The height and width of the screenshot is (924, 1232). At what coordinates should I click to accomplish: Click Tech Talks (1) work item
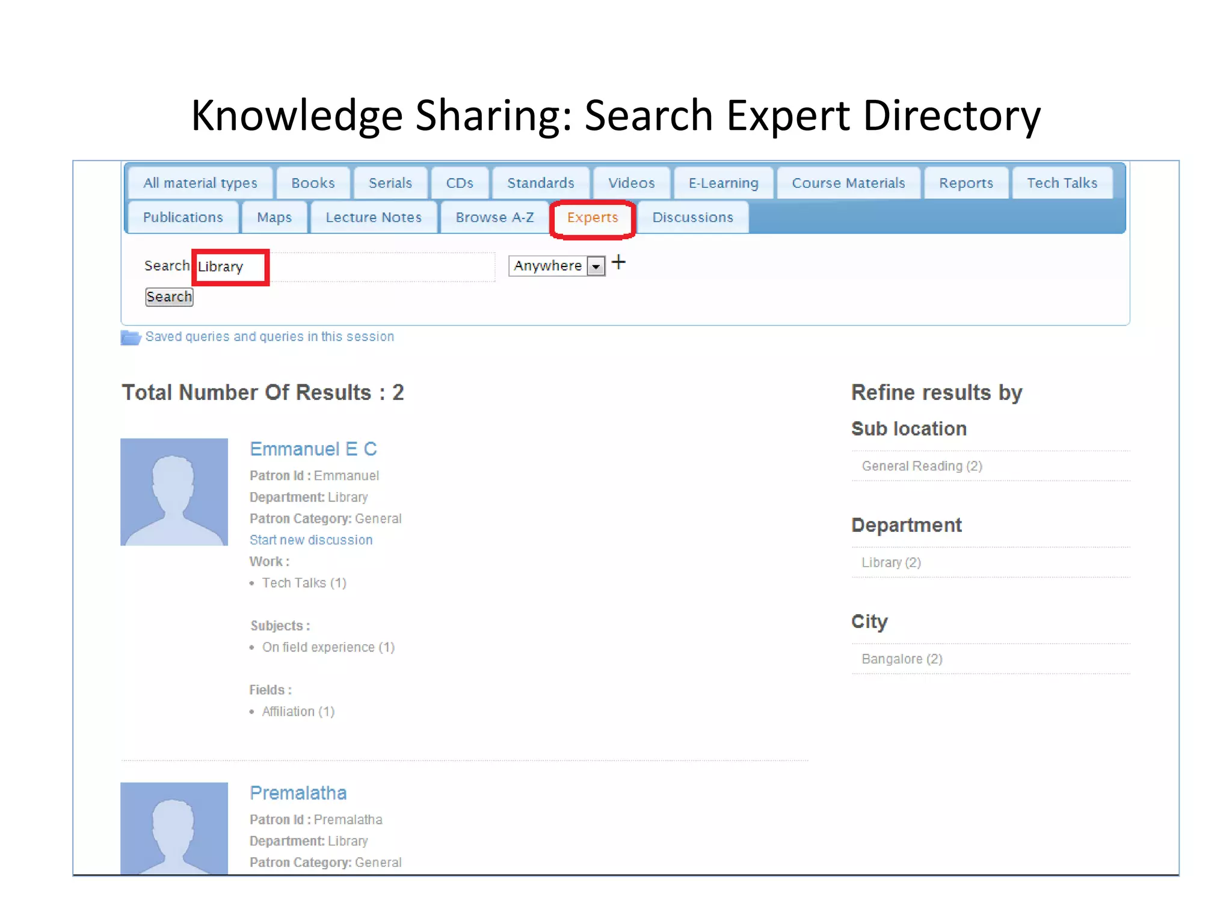click(x=304, y=583)
